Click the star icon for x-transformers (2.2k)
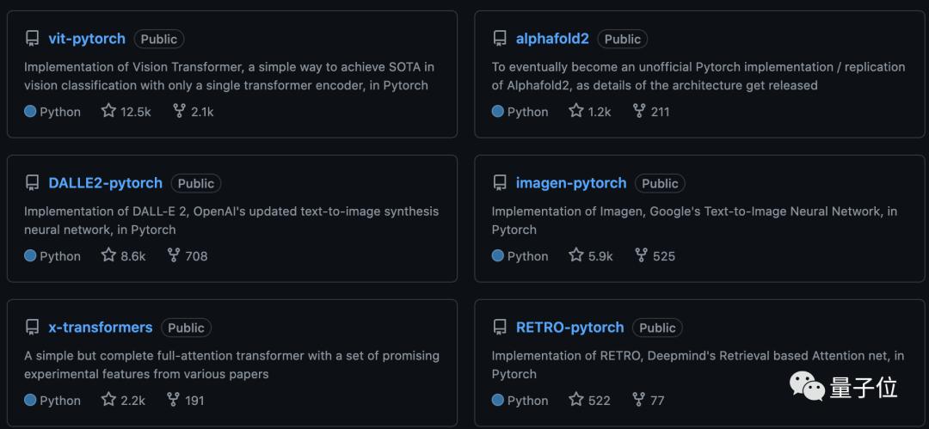This screenshot has height=429, width=929. (x=108, y=400)
